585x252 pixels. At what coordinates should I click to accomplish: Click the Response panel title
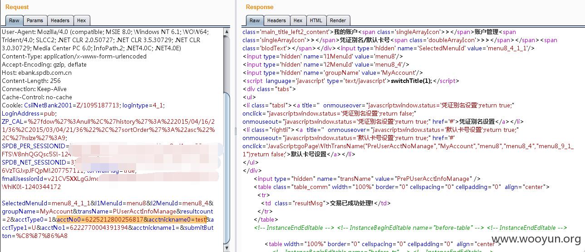[x=260, y=7]
